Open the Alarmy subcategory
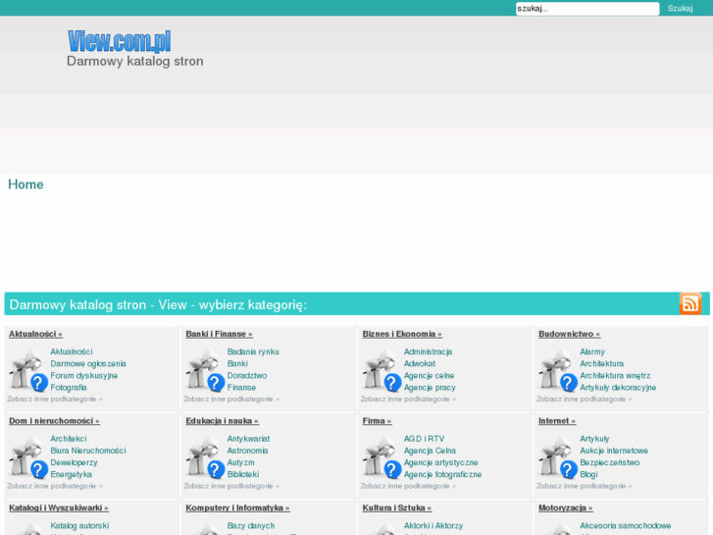713x535 pixels. [592, 352]
